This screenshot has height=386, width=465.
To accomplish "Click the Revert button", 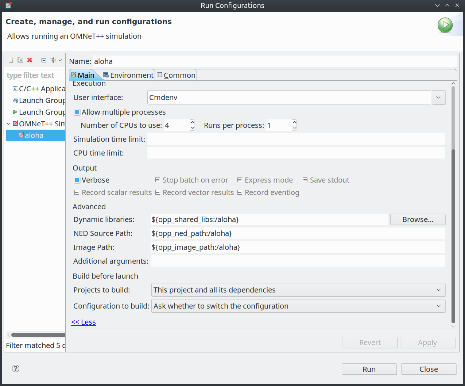I will click(370, 343).
